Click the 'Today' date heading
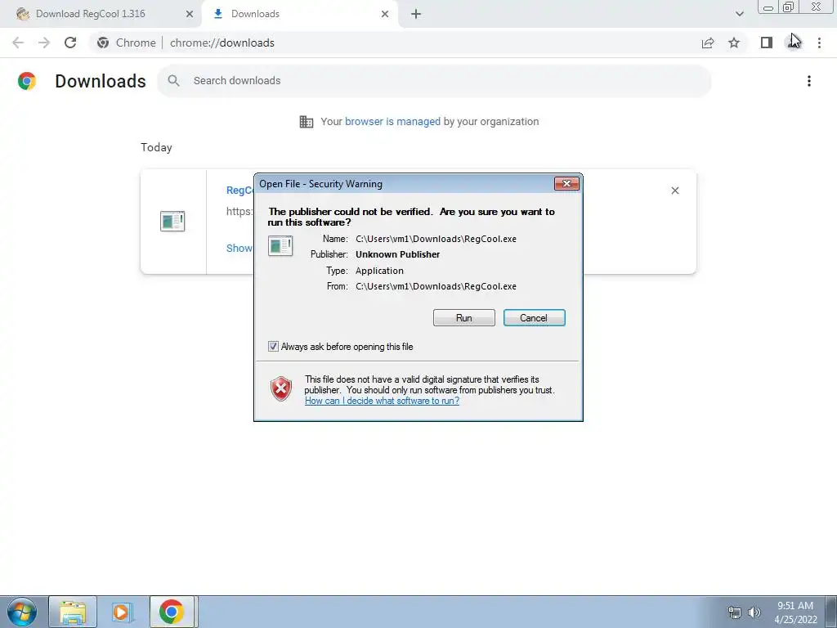This screenshot has width=837, height=628. point(156,147)
